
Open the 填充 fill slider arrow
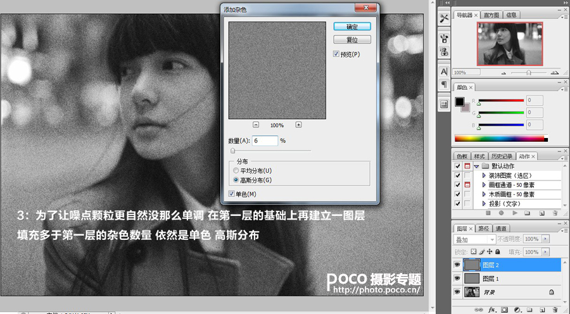pyautogui.click(x=546, y=252)
